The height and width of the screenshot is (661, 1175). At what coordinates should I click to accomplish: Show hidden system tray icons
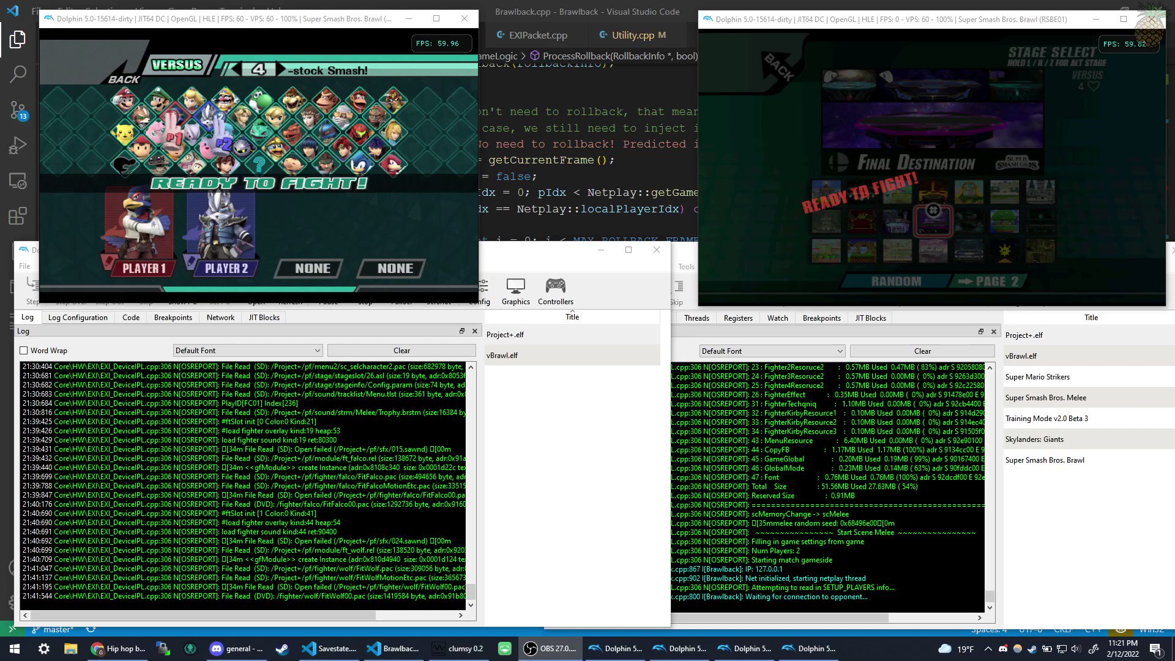[988, 649]
